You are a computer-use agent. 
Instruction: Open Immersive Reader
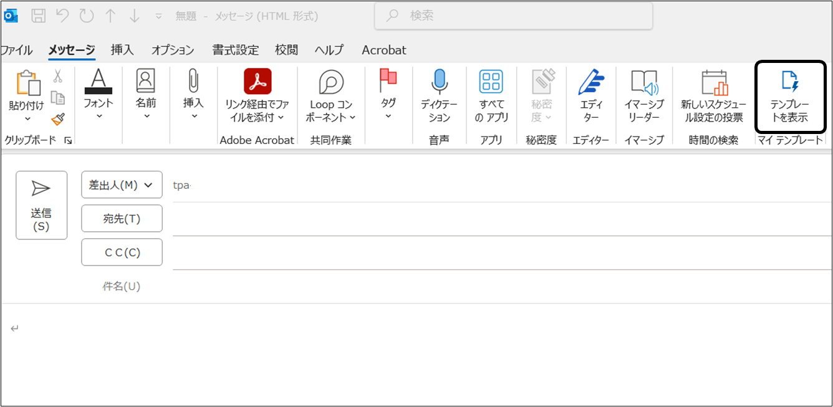[x=645, y=82]
